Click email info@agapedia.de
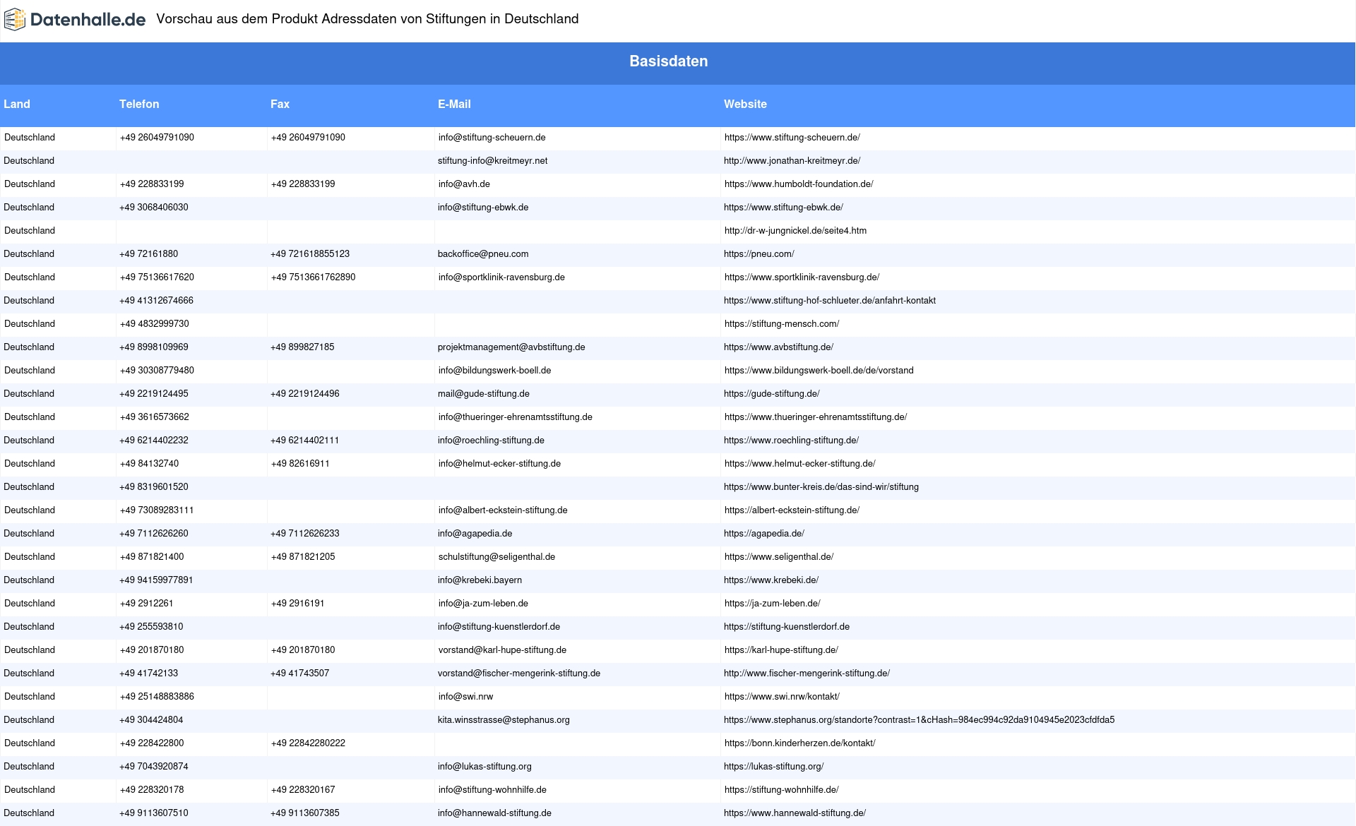Image resolution: width=1356 pixels, height=826 pixels. click(x=475, y=534)
